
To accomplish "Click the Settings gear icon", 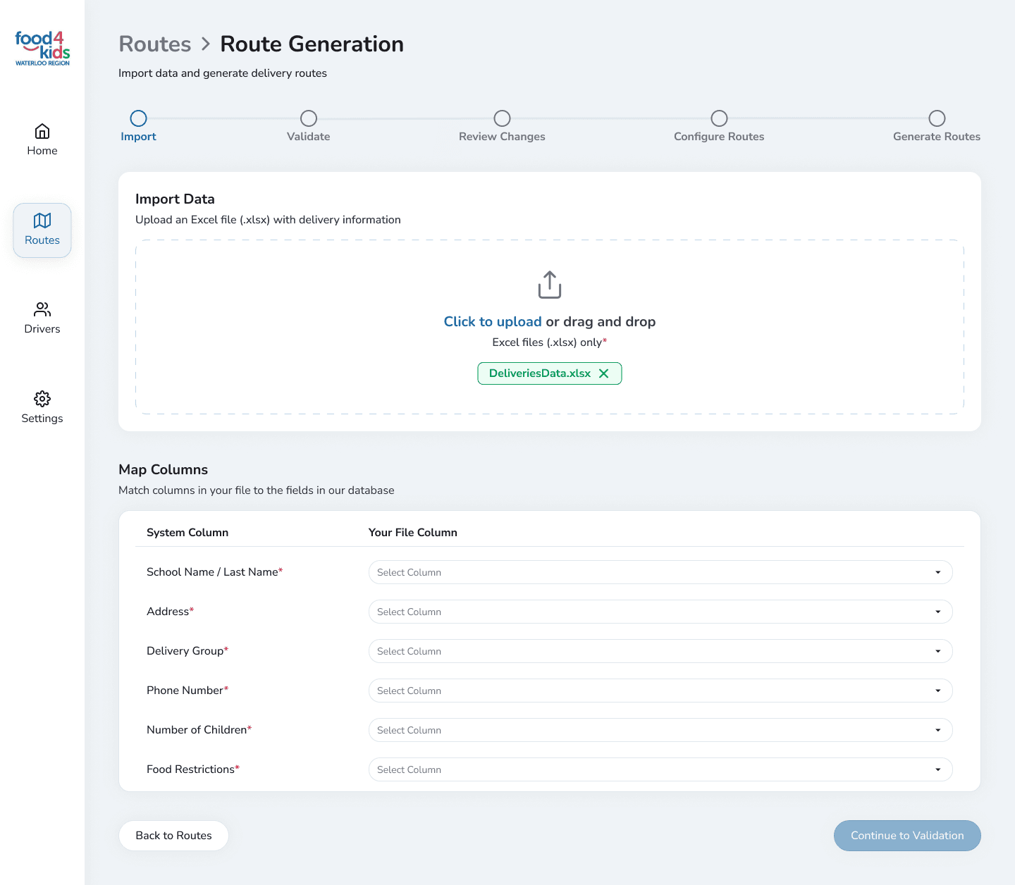I will pyautogui.click(x=42, y=399).
